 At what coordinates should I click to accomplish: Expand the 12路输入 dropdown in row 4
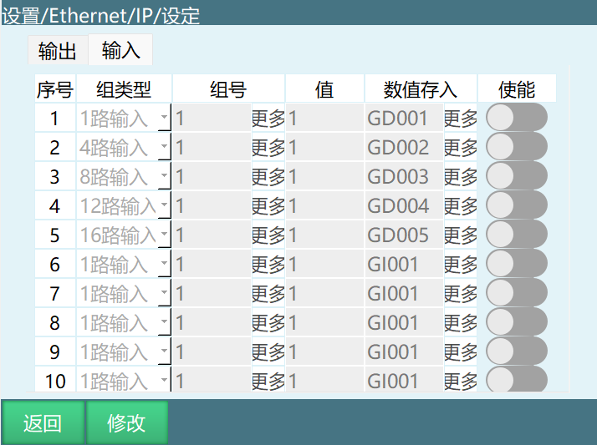tap(124, 206)
